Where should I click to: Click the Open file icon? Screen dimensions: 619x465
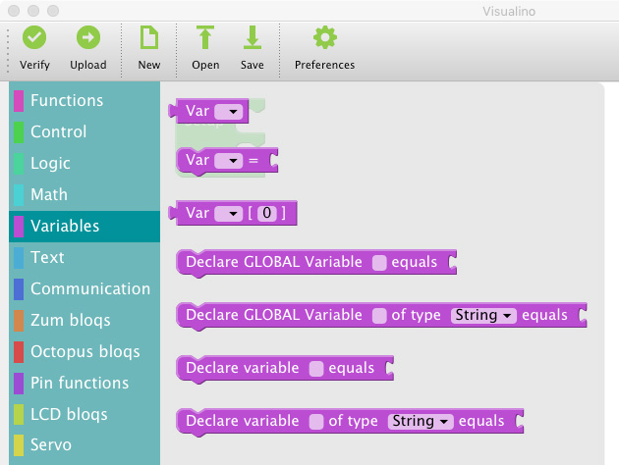pyautogui.click(x=205, y=38)
